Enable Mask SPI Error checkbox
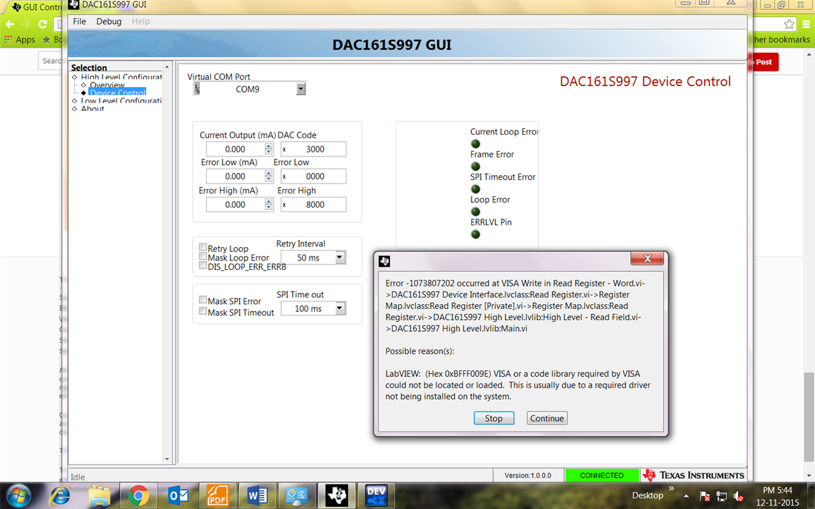This screenshot has height=509, width=815. (203, 300)
